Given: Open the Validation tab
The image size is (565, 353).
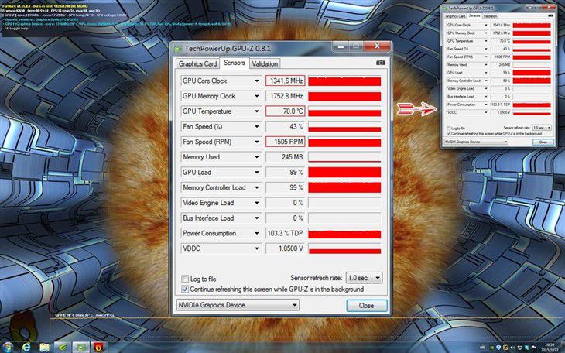Looking at the screenshot, I should (265, 63).
